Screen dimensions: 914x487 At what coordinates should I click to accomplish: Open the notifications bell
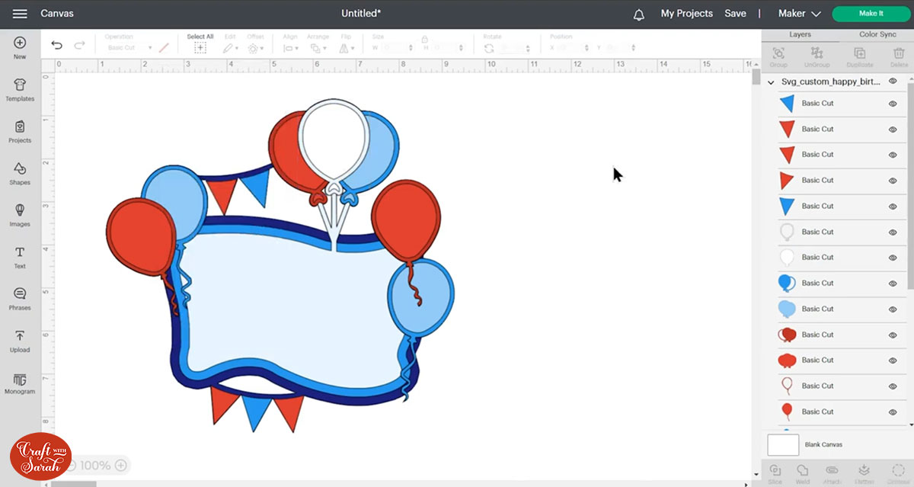638,14
